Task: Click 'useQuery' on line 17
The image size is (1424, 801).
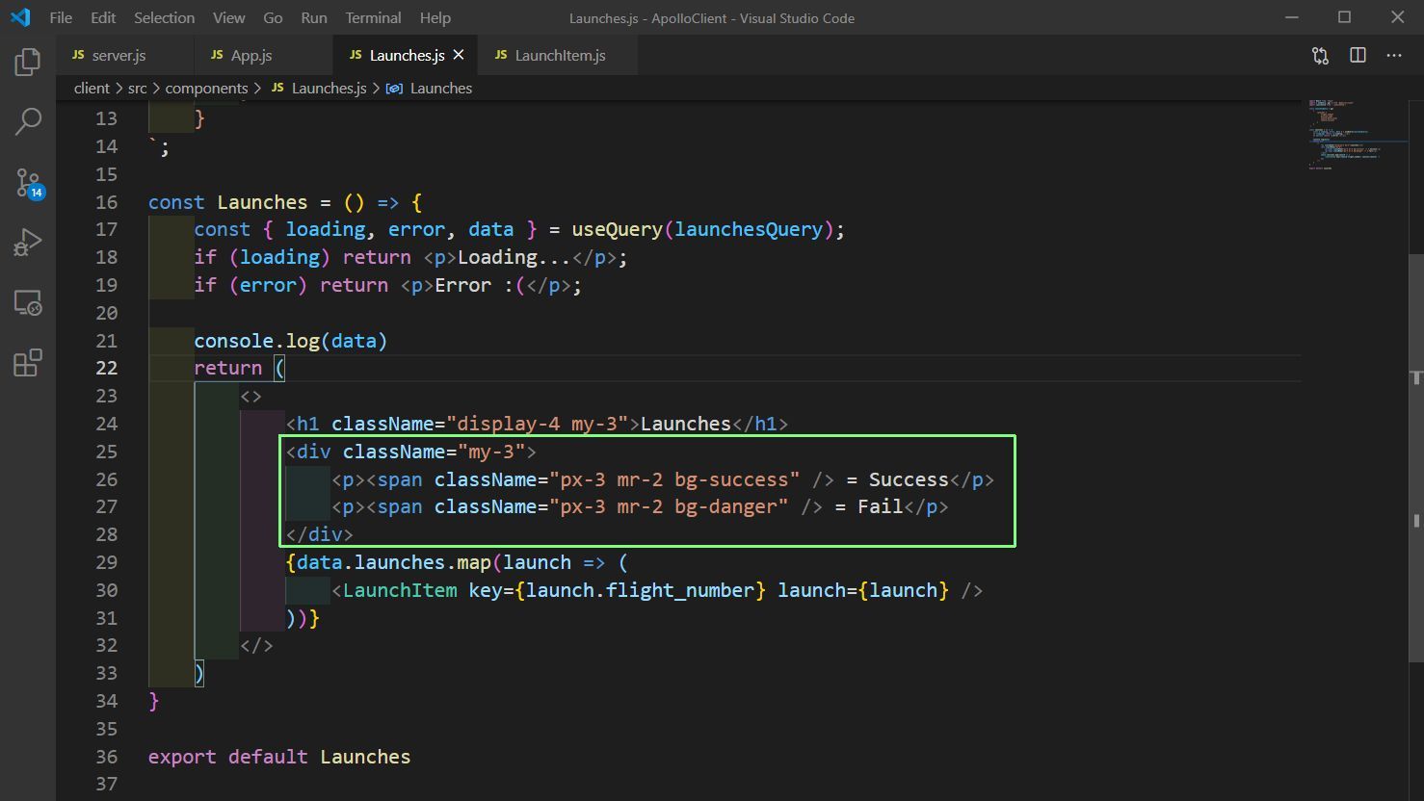Action: point(617,229)
